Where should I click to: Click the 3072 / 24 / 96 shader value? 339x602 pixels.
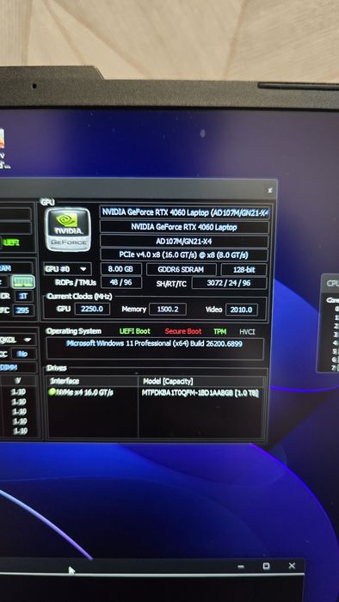(229, 283)
